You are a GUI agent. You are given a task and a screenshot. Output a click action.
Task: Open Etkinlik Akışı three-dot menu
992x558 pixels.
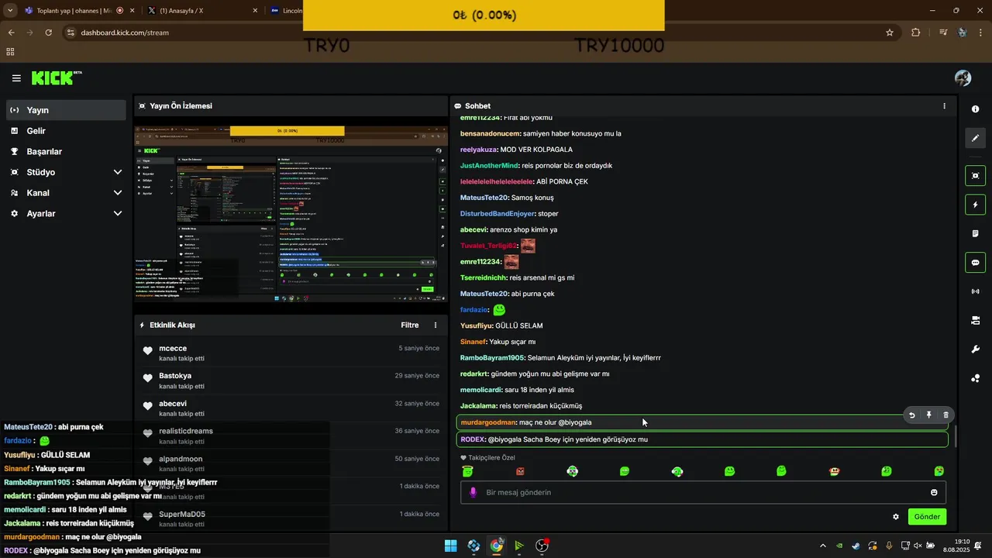pyautogui.click(x=436, y=325)
